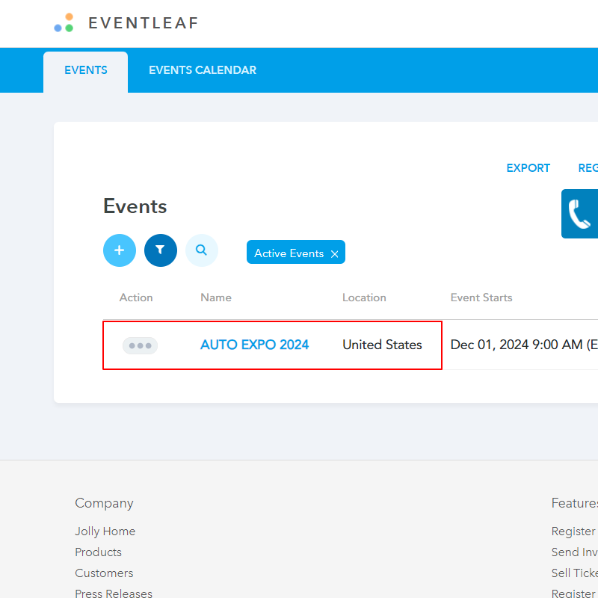The image size is (598, 598).
Task: Visit the Customers footer link
Action: pos(104,573)
